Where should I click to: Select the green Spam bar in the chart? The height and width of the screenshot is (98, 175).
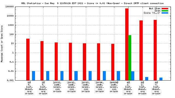pos(130,58)
